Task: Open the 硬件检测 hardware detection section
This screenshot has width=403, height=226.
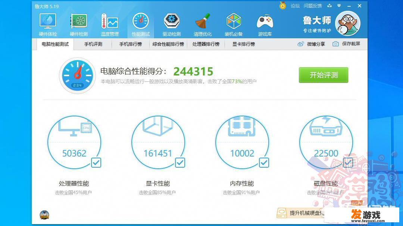Action: click(x=79, y=25)
